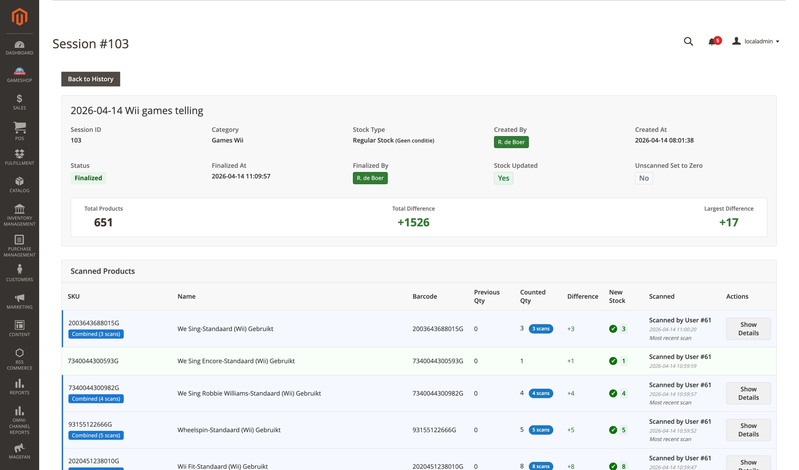Viewport: 799px width, 470px height.
Task: Click product name We Sing Encore-Standaard (Wii) Gebruikt
Action: coord(236,361)
